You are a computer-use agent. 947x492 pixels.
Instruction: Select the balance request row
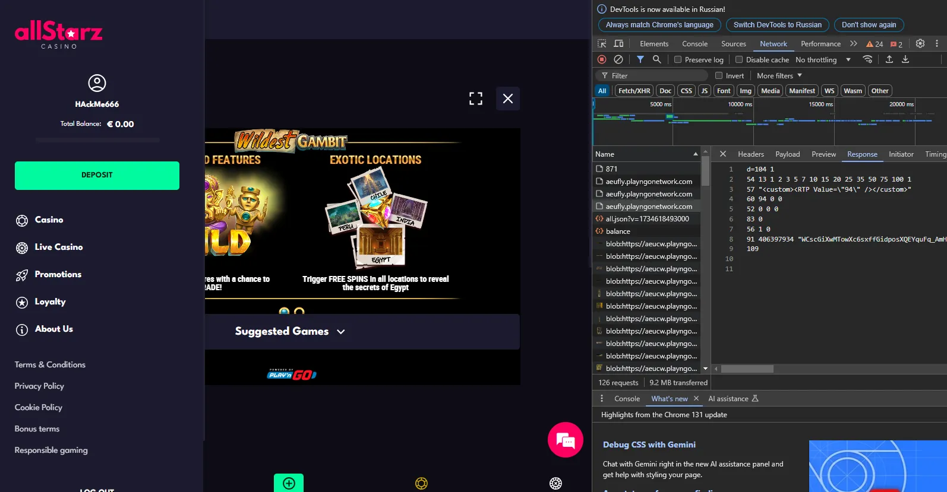pyautogui.click(x=646, y=231)
